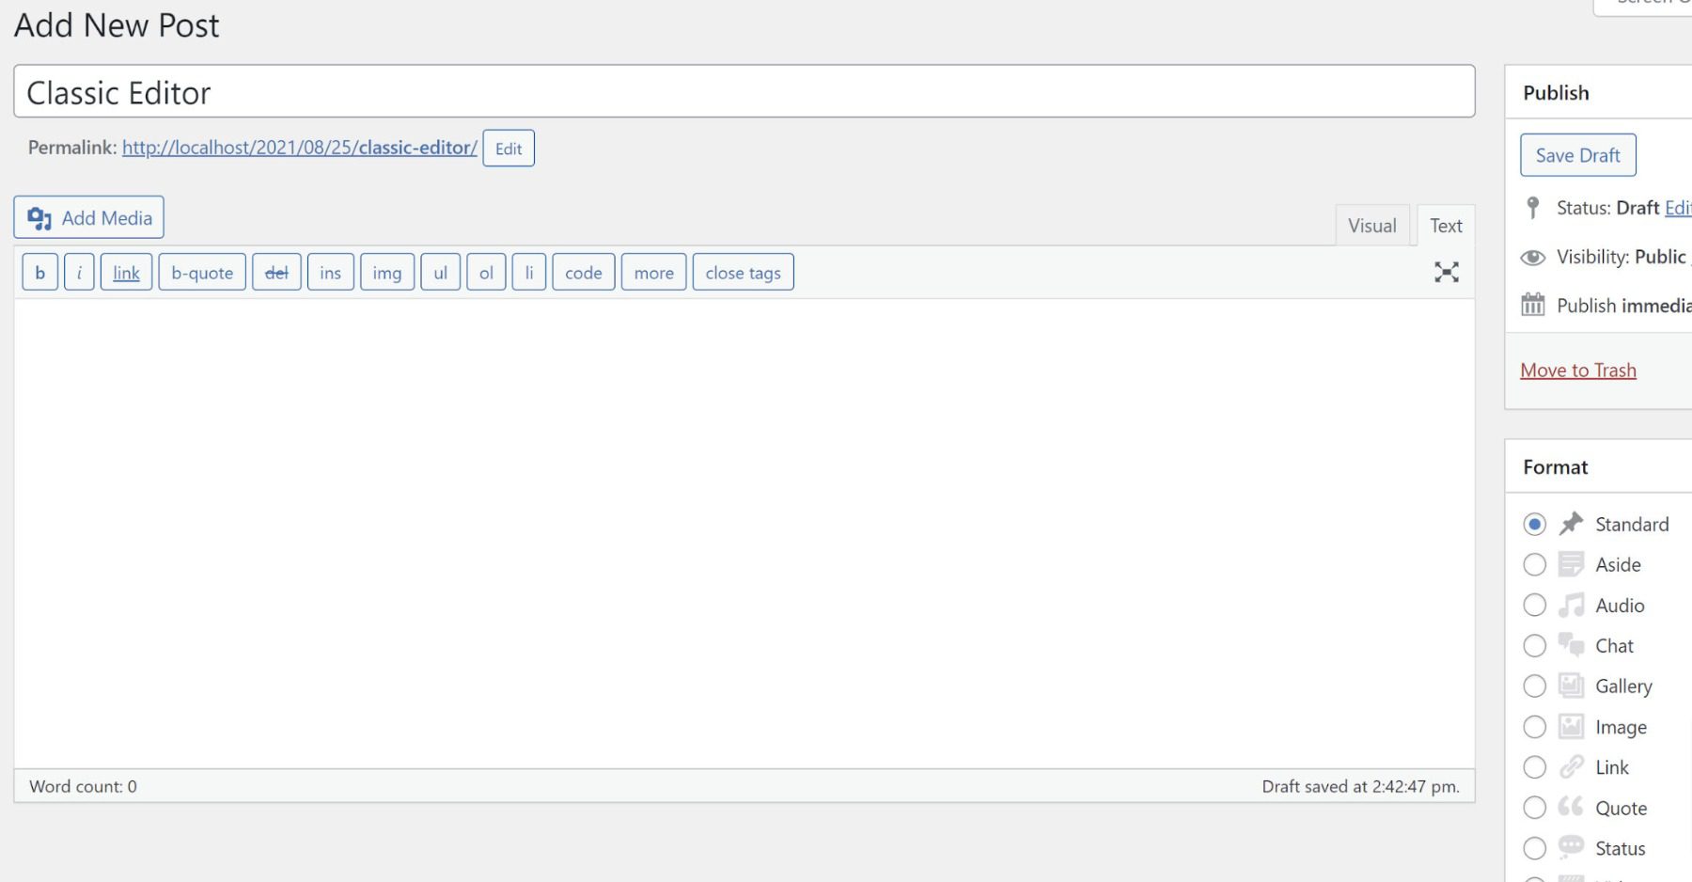Pick the Quote post format
Viewport: 1692px width, 882px height.
1535,808
